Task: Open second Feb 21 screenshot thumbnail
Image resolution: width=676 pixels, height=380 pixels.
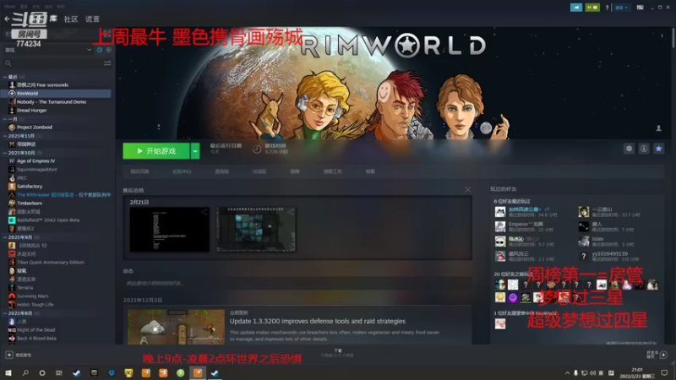Action: click(x=256, y=229)
